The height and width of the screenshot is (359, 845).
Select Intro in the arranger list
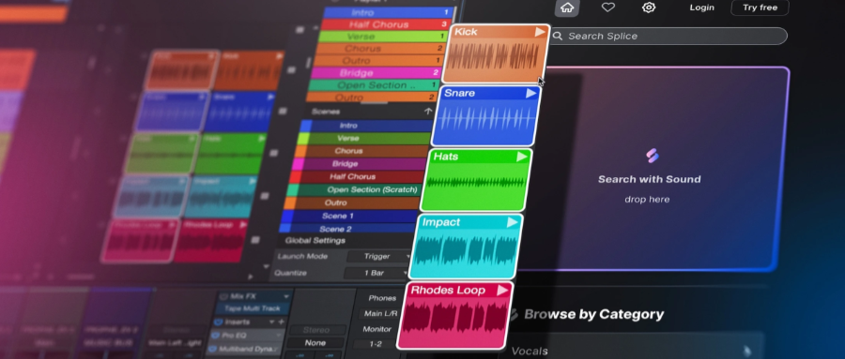click(x=388, y=12)
